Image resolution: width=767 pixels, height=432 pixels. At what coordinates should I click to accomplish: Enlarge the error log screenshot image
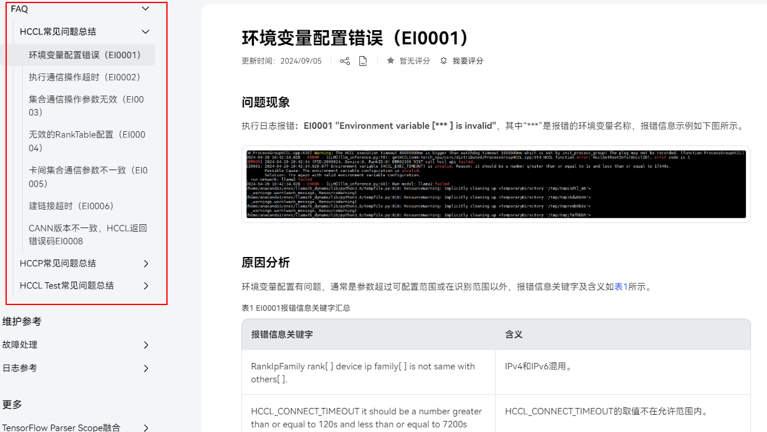click(x=496, y=184)
